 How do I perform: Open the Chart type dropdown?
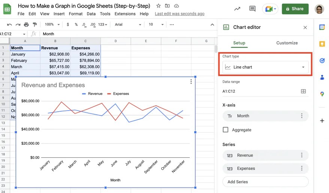coord(266,67)
